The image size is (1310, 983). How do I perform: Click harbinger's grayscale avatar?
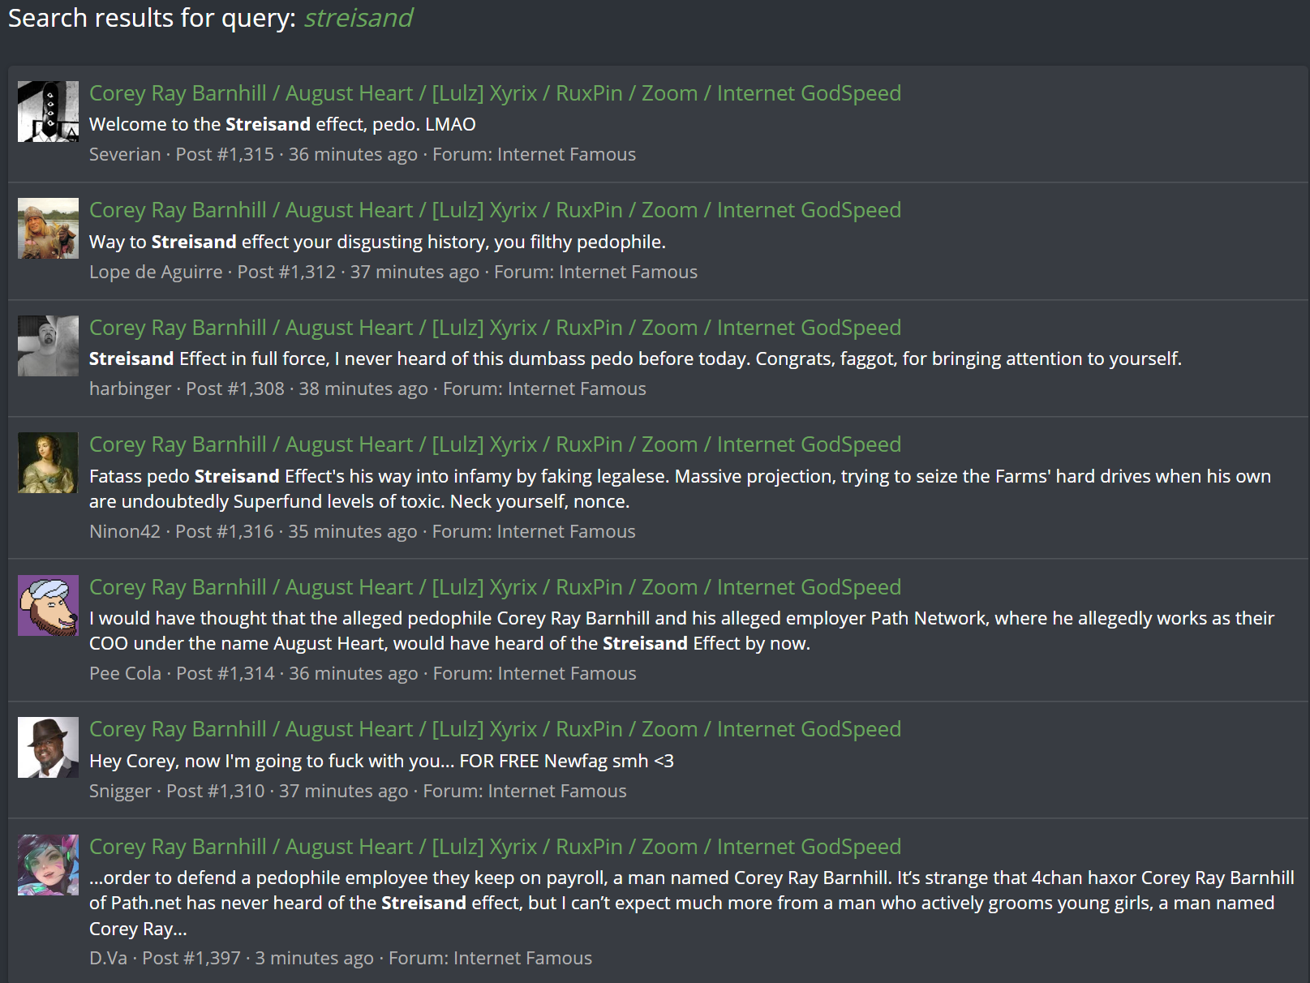[x=48, y=346]
